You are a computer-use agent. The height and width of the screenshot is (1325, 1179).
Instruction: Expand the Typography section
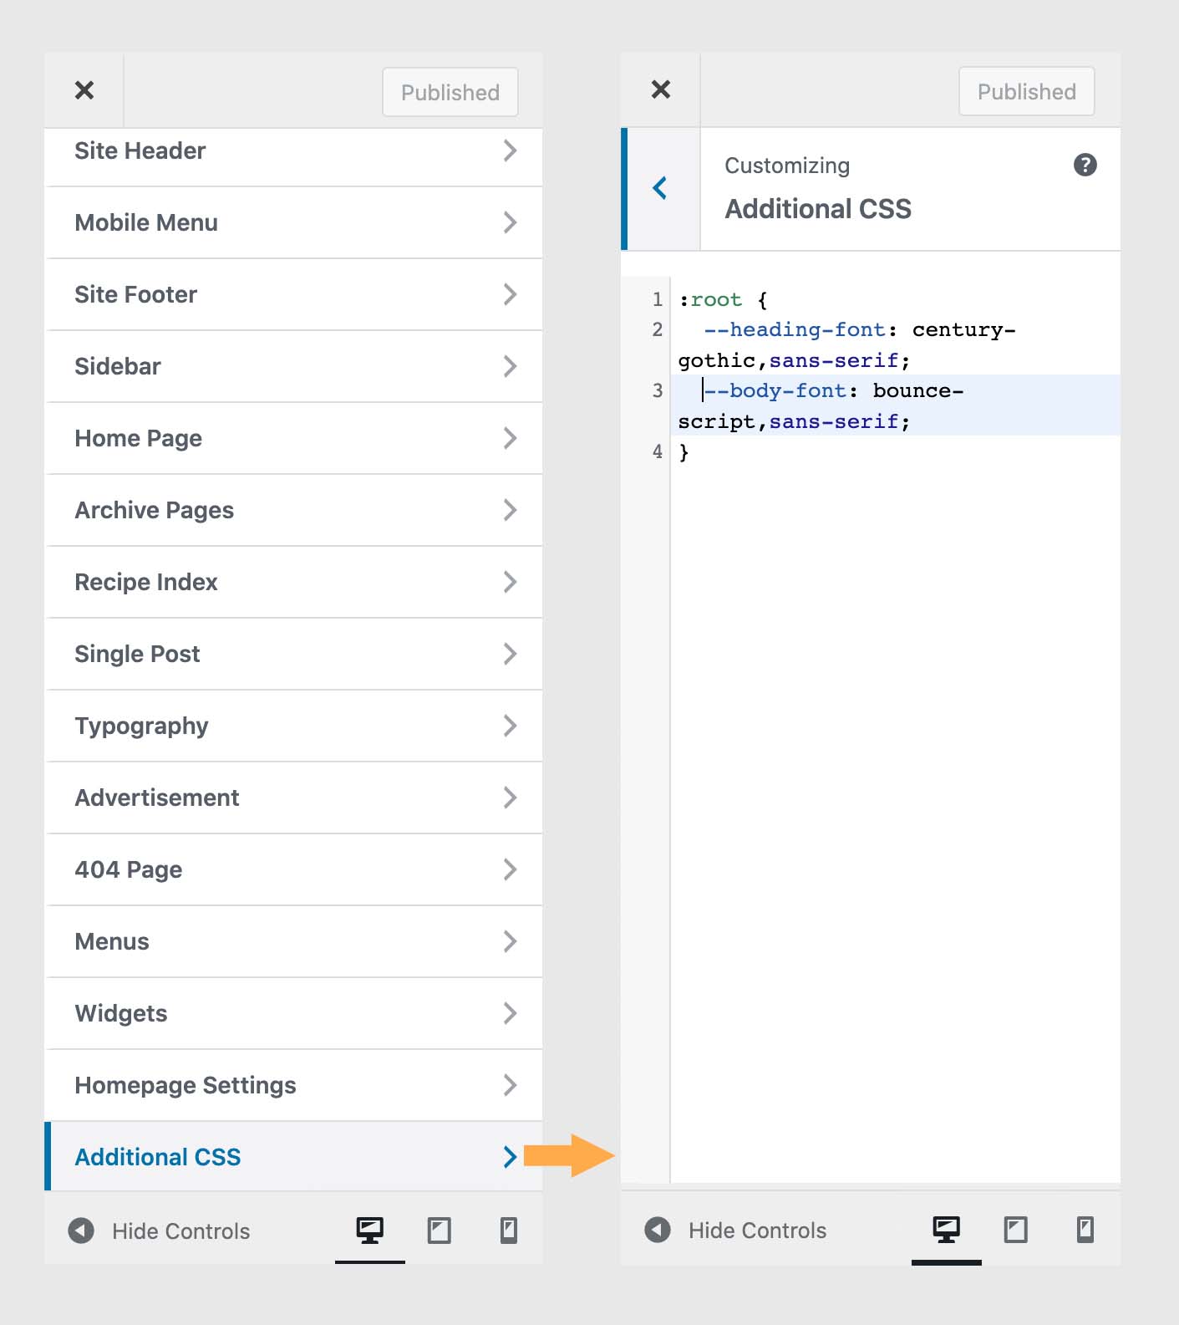294,726
